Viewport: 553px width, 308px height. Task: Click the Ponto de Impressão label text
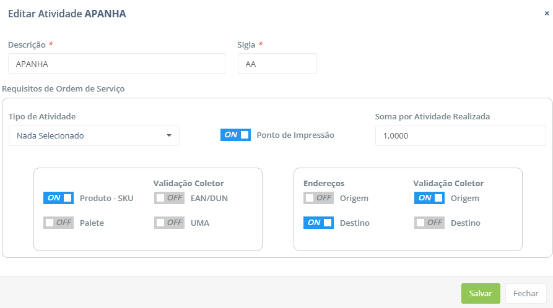click(x=295, y=135)
